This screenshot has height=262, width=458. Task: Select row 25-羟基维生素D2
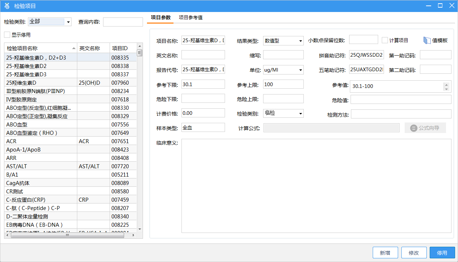coord(70,66)
